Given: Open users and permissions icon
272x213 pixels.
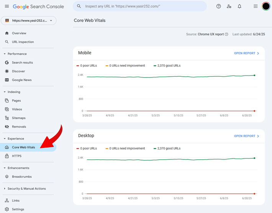Looking at the screenshot, I should pos(229,7).
